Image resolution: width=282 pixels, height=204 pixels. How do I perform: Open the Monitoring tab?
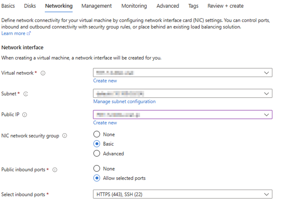coord(134,6)
